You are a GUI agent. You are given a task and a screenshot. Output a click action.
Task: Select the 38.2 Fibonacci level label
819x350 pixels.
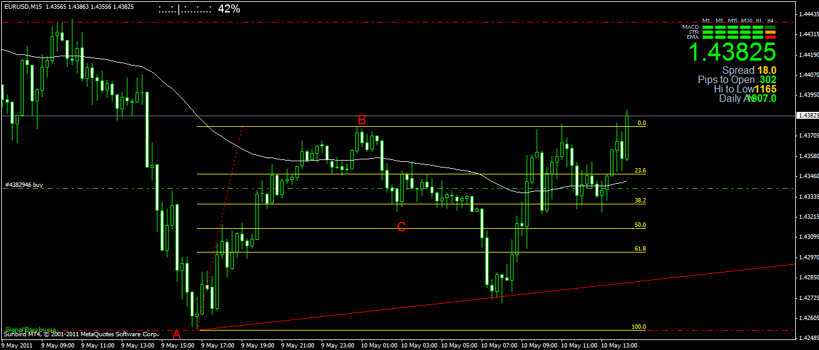coord(640,201)
